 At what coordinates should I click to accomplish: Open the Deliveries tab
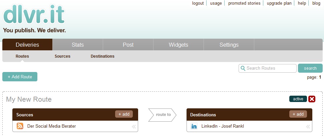[27, 45]
